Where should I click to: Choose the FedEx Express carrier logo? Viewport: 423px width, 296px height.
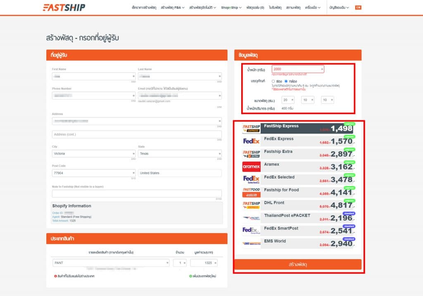point(251,141)
